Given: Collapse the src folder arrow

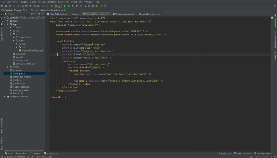Looking at the screenshot, I should (x=11, y=34).
